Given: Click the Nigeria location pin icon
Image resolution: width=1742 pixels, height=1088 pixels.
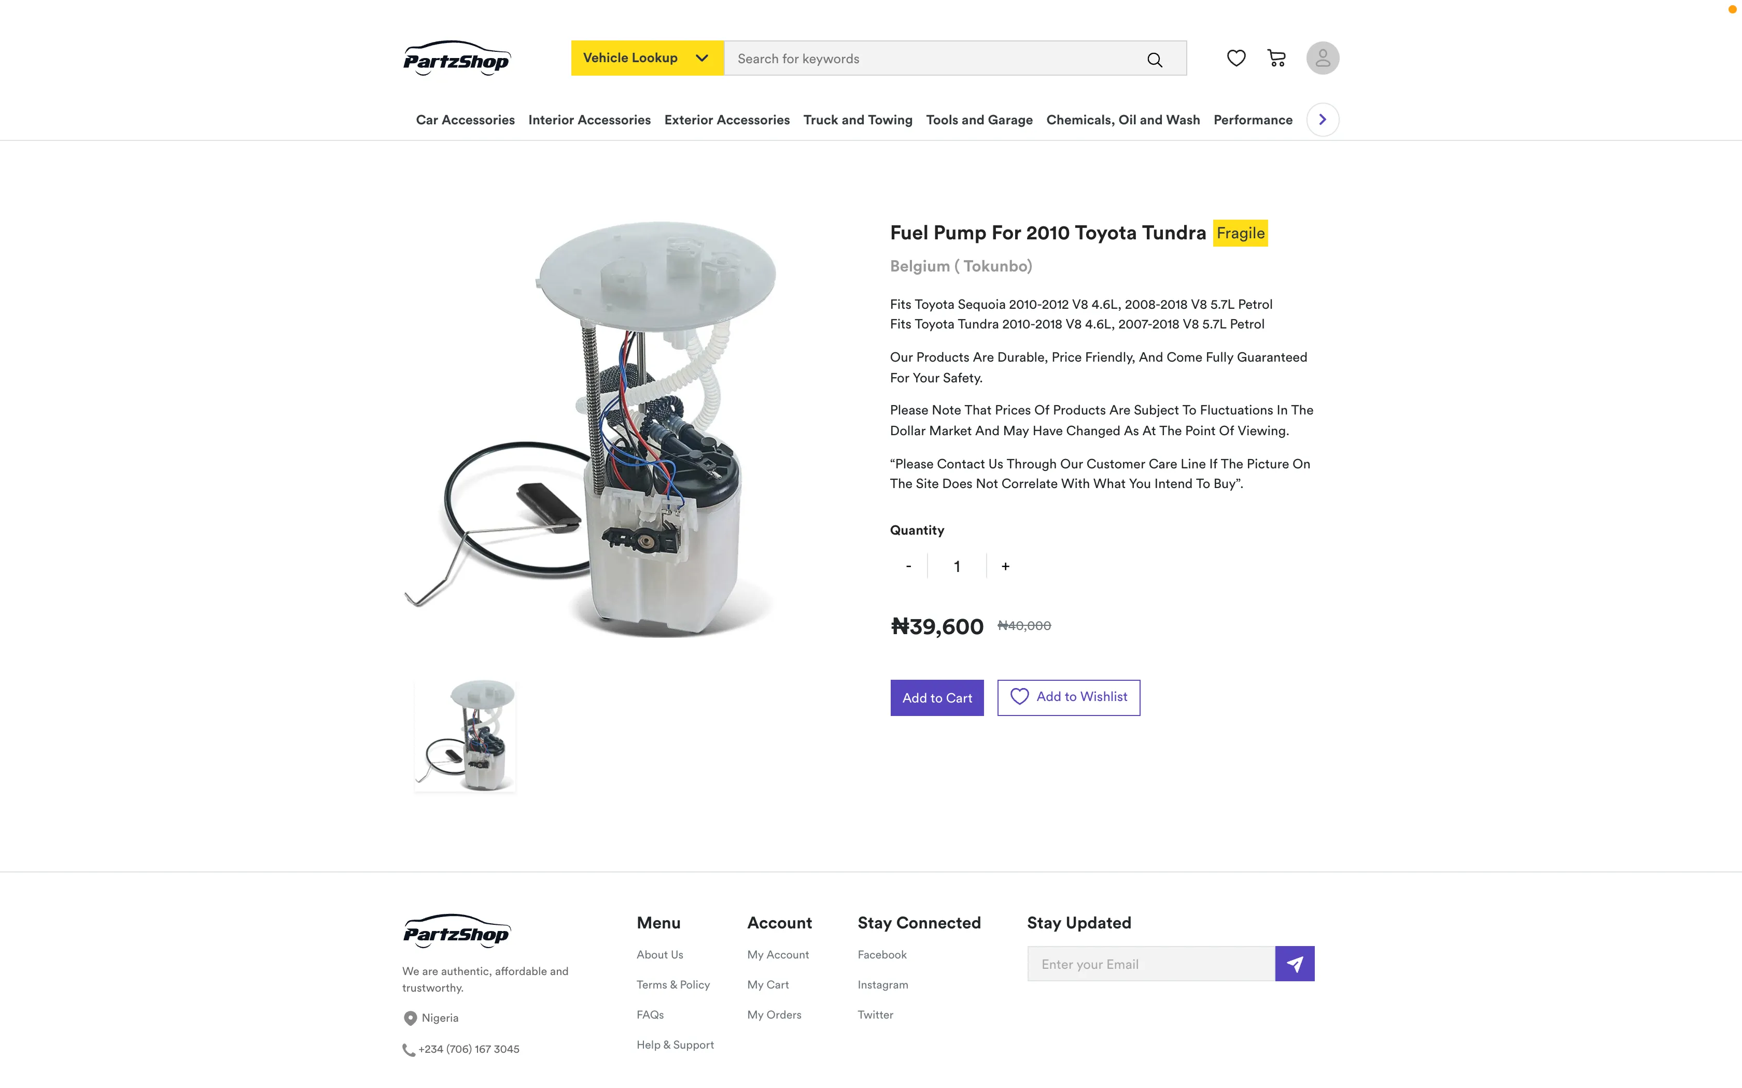Looking at the screenshot, I should point(410,1018).
